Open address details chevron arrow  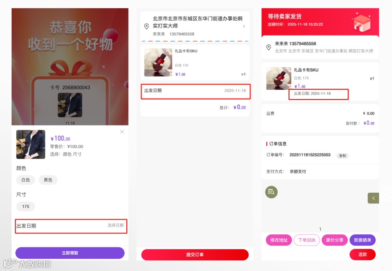point(244,26)
